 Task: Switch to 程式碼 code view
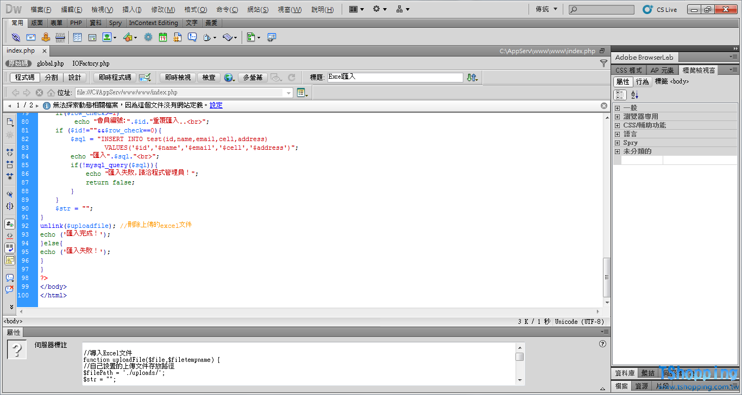(24, 78)
